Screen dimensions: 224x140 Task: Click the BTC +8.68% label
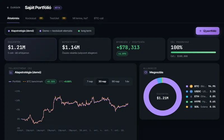pos(65,81)
